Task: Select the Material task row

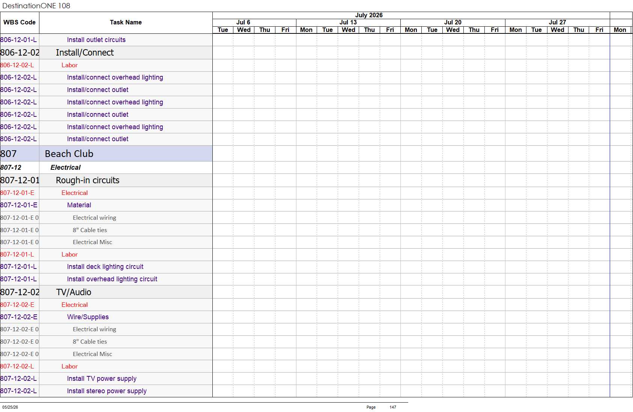Action: (x=106, y=205)
